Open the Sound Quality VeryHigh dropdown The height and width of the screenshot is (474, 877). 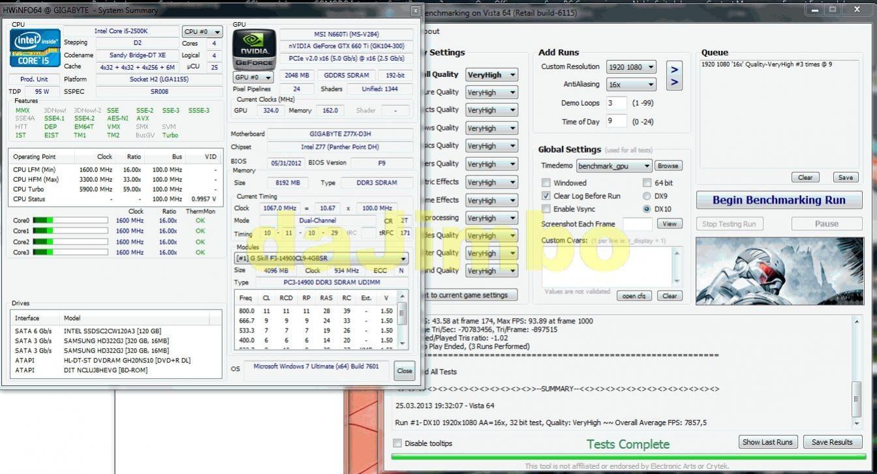pyautogui.click(x=491, y=271)
